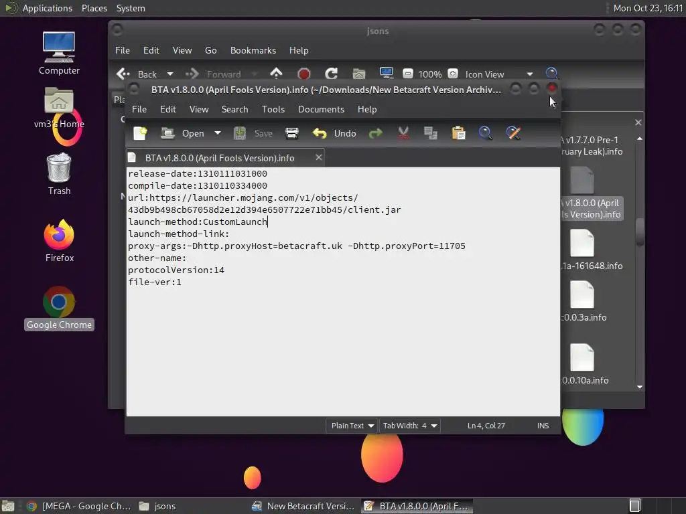Screen dimensions: 686x514
Task: Redo with the green arrow icon
Action: click(375, 133)
